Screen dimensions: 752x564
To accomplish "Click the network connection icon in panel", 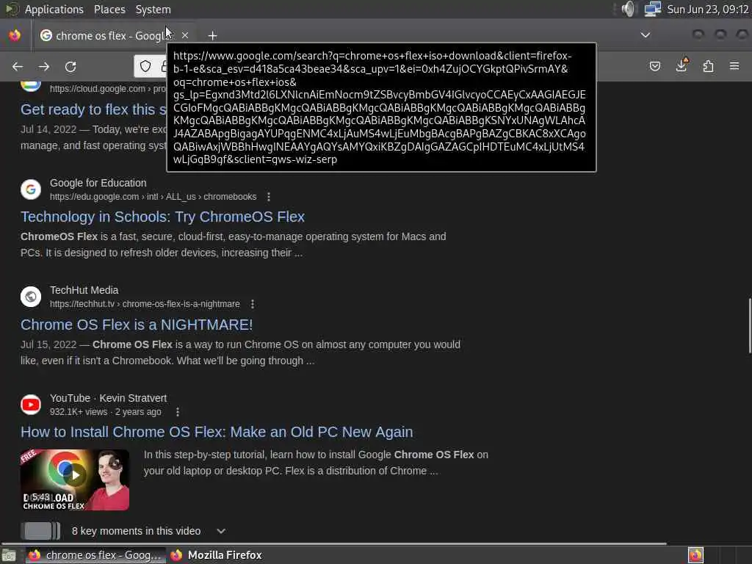I will tap(652, 9).
